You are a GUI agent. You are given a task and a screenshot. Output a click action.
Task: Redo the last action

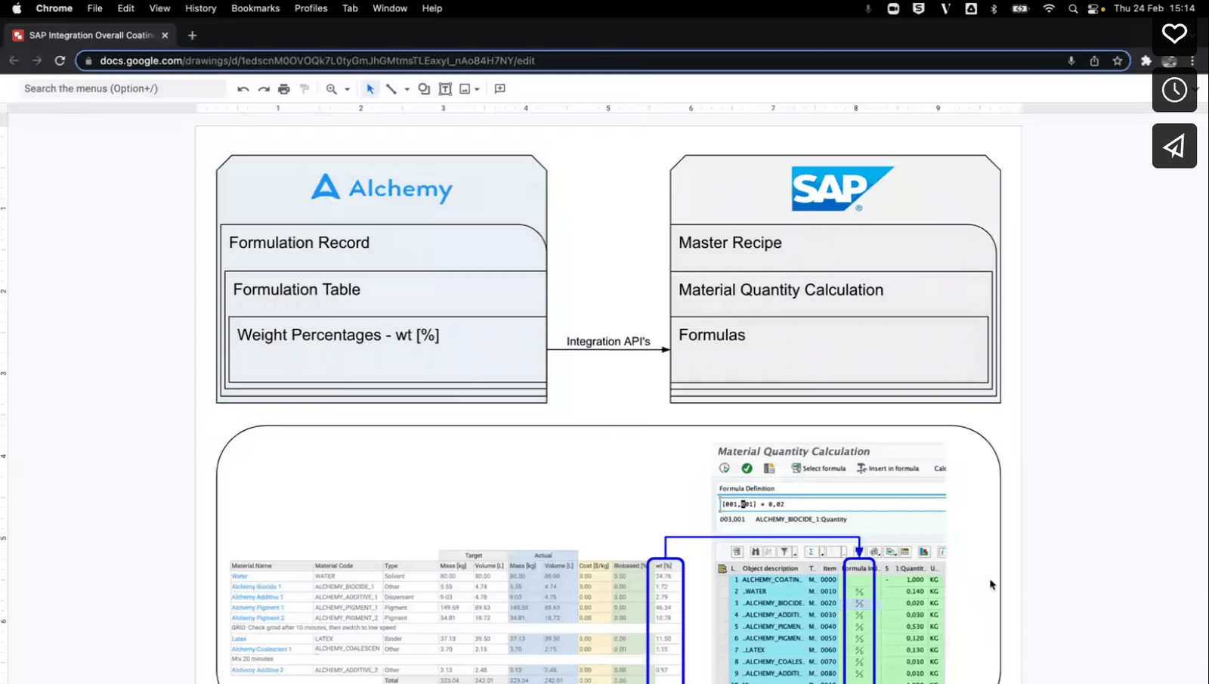[263, 88]
